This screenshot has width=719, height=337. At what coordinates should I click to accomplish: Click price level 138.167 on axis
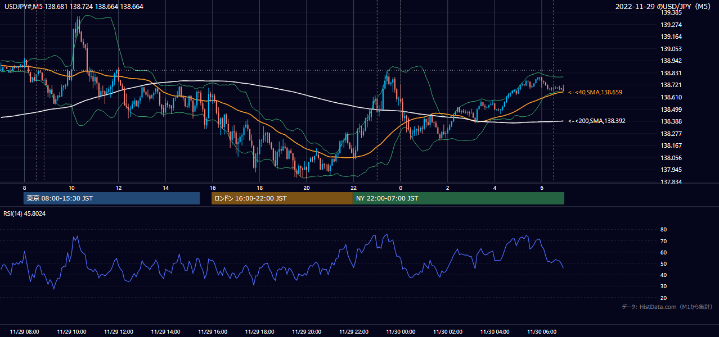(671, 145)
